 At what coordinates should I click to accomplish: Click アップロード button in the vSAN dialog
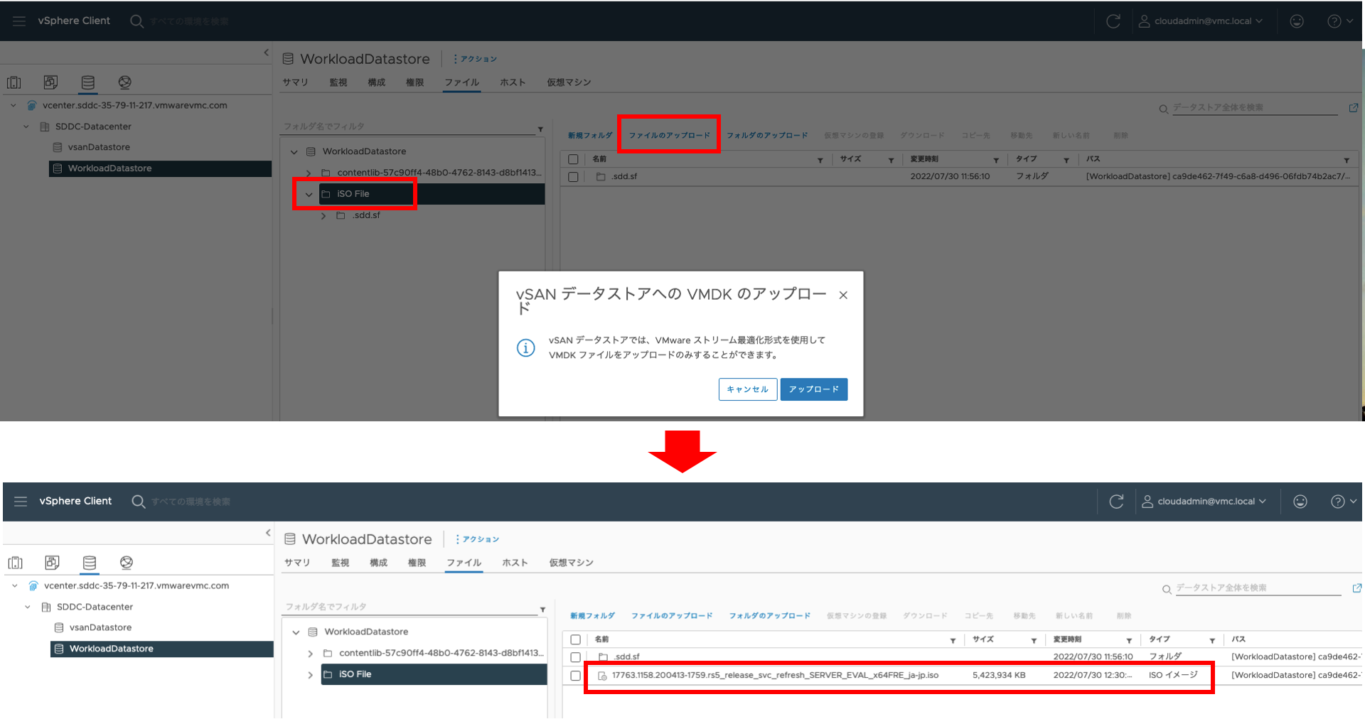pos(814,389)
